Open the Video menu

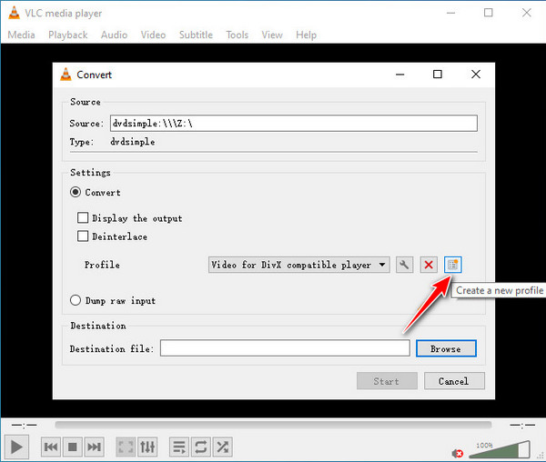(x=153, y=35)
